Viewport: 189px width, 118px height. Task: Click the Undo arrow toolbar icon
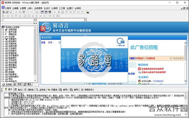tap(32, 12)
